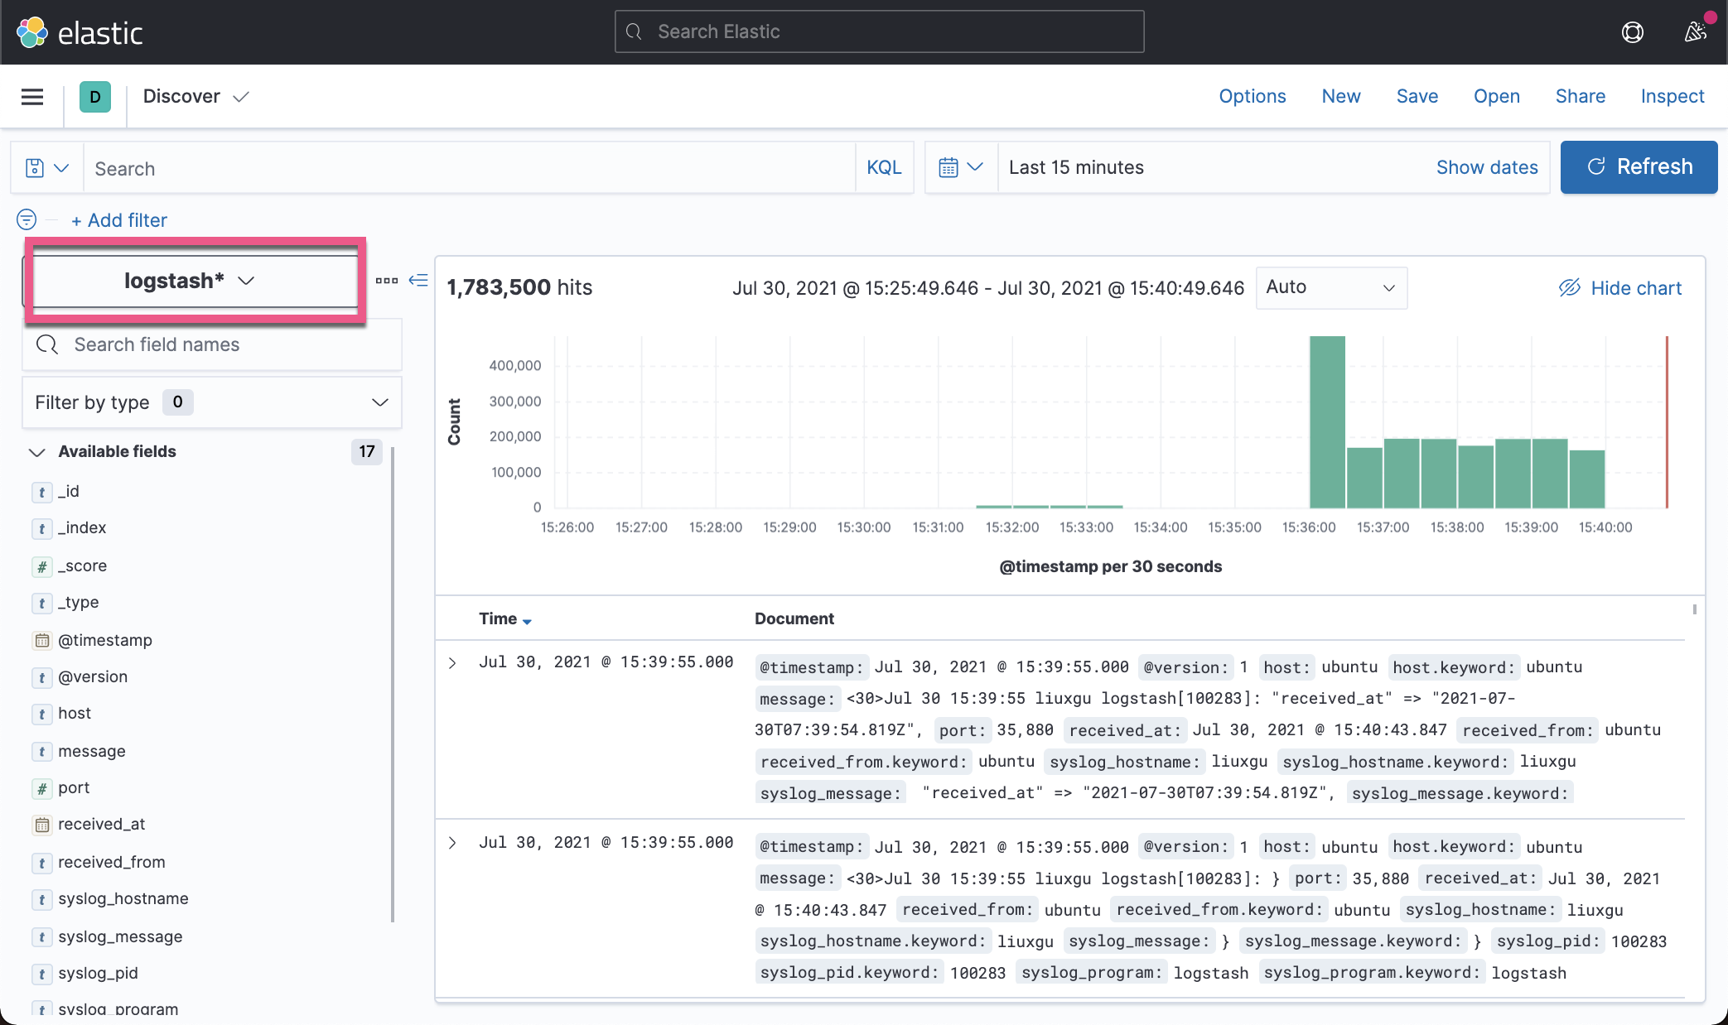Click the Add filter link
1728x1025 pixels.
[x=118, y=219]
